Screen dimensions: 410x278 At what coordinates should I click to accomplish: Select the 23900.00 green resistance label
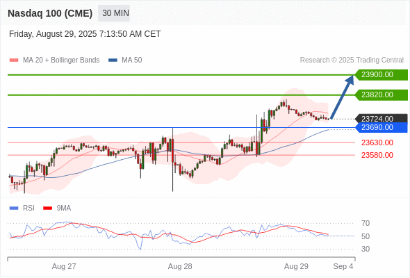point(382,75)
